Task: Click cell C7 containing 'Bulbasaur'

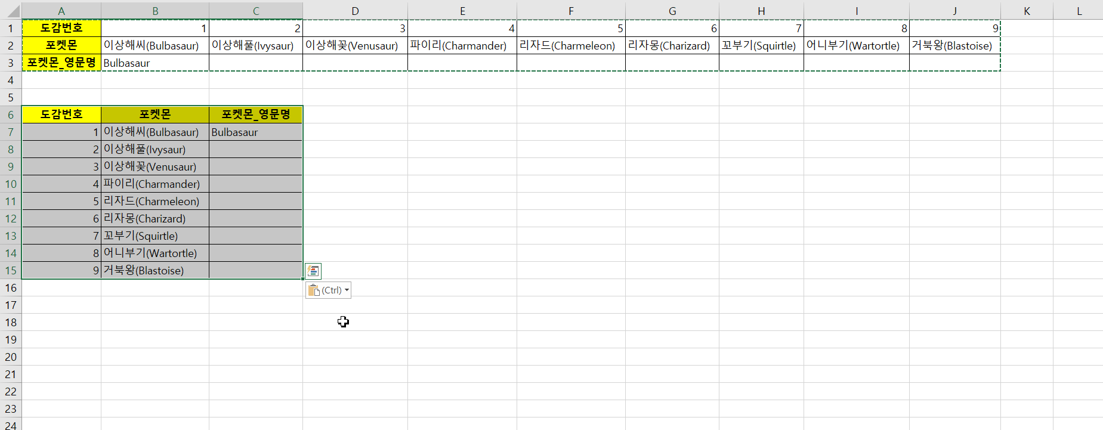Action: pyautogui.click(x=256, y=132)
